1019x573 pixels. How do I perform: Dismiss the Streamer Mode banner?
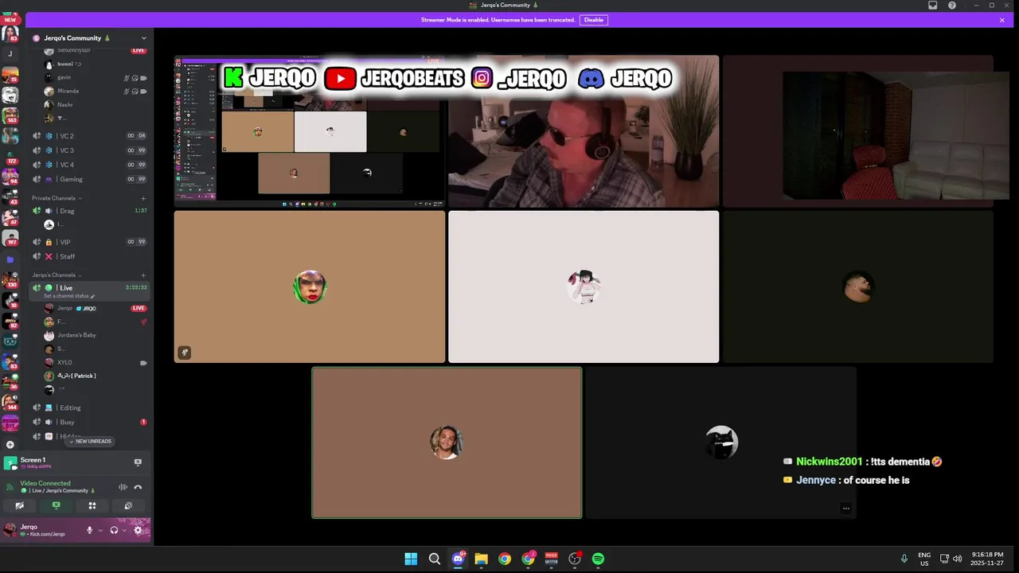pyautogui.click(x=1001, y=20)
